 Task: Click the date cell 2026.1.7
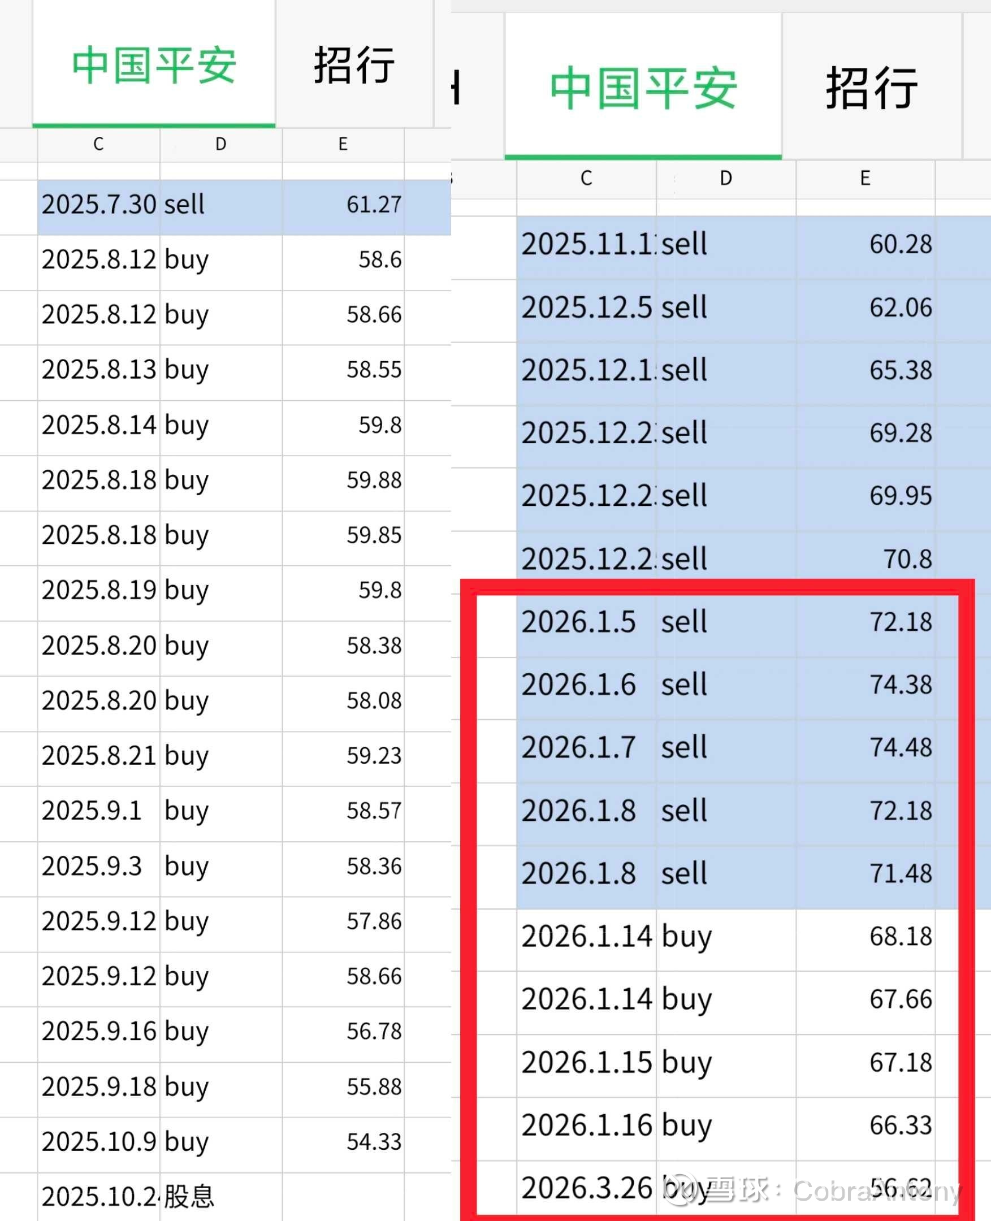click(586, 751)
